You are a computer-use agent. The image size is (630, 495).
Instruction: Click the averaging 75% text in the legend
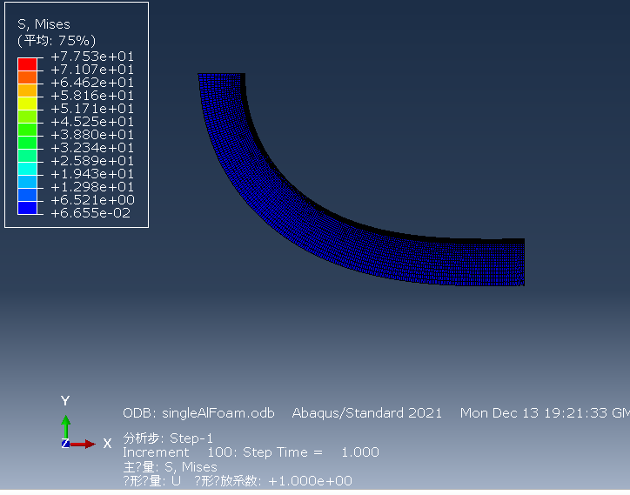(57, 41)
